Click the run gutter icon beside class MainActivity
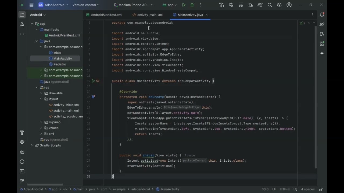 (93, 81)
